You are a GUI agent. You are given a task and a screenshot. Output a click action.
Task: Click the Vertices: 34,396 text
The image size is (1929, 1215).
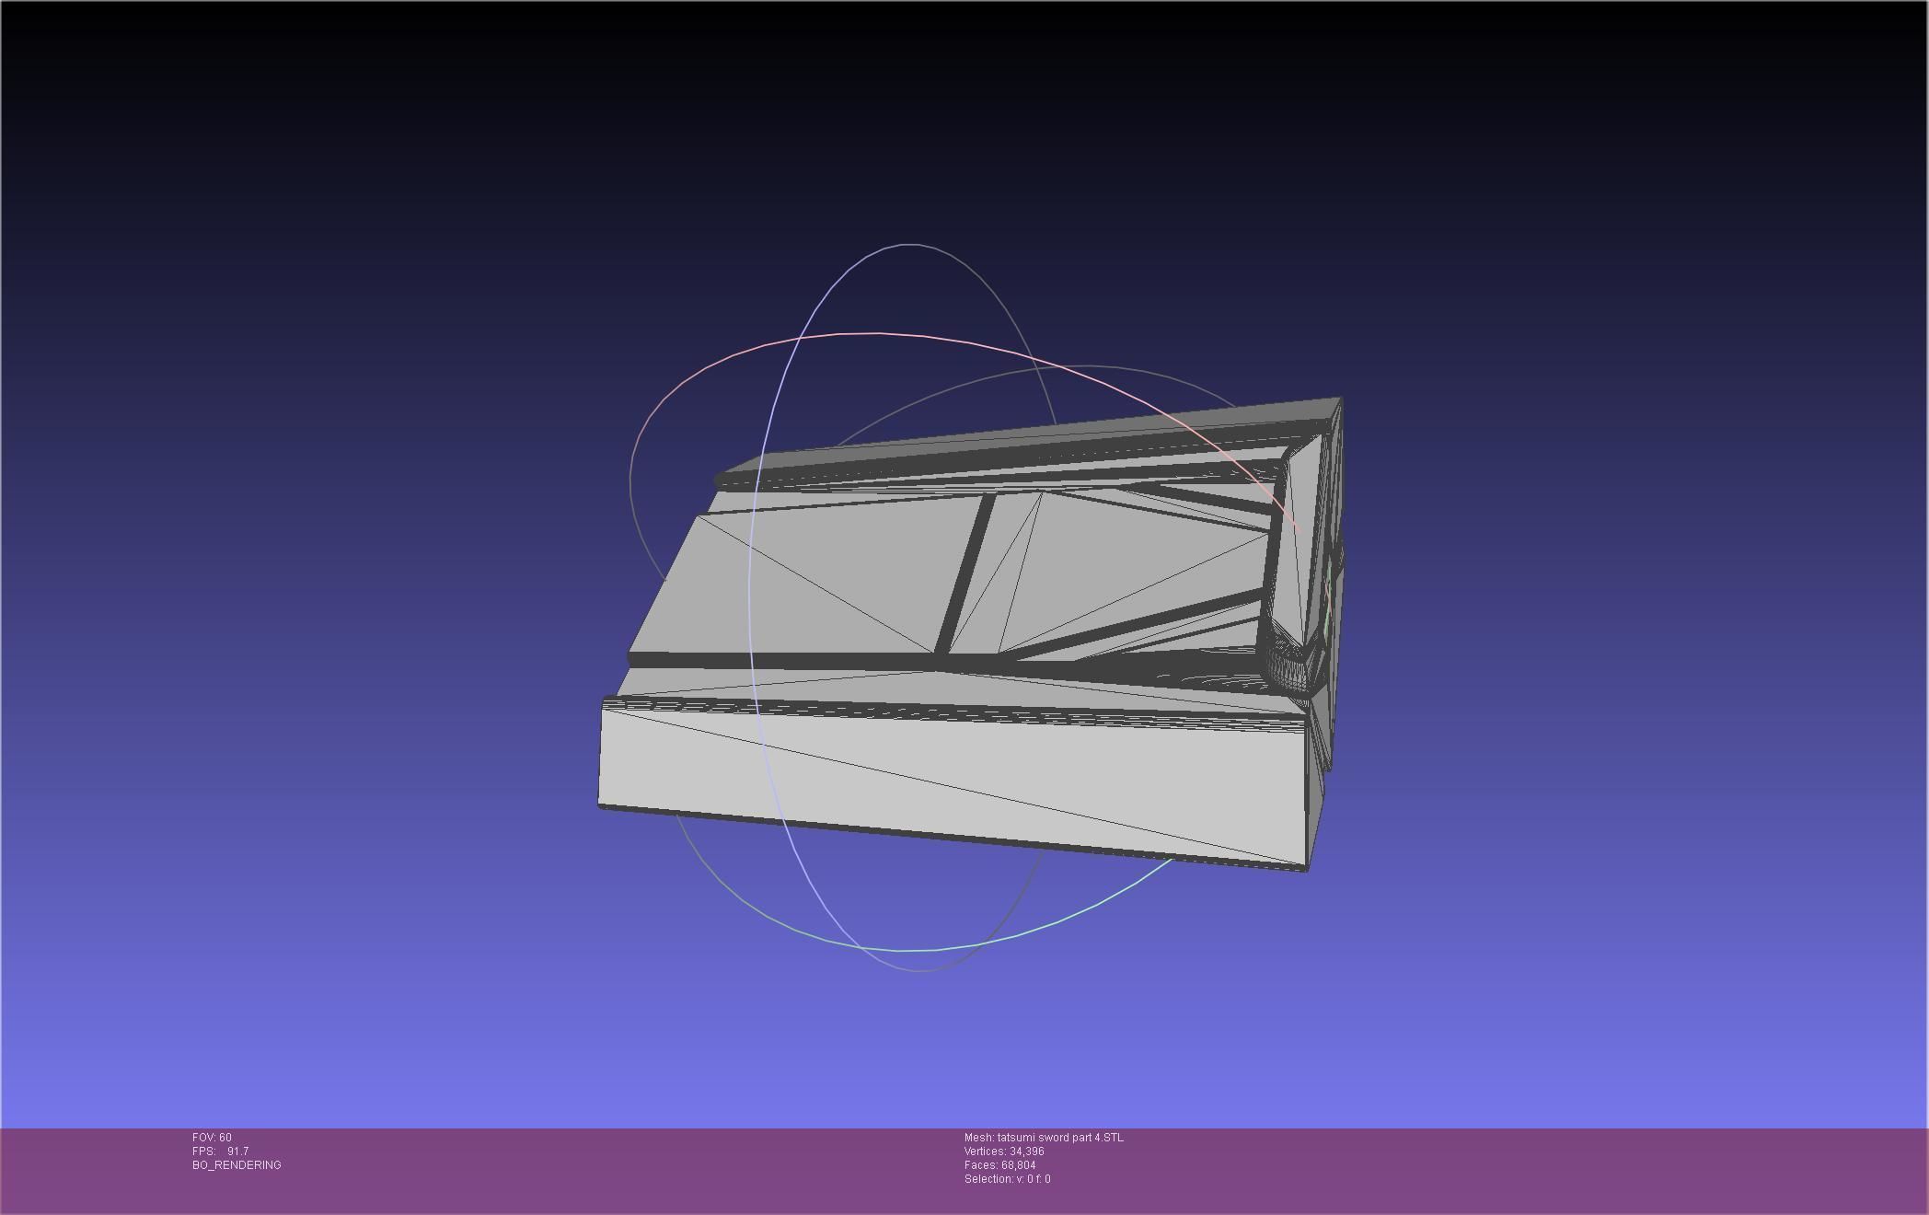point(1004,1151)
